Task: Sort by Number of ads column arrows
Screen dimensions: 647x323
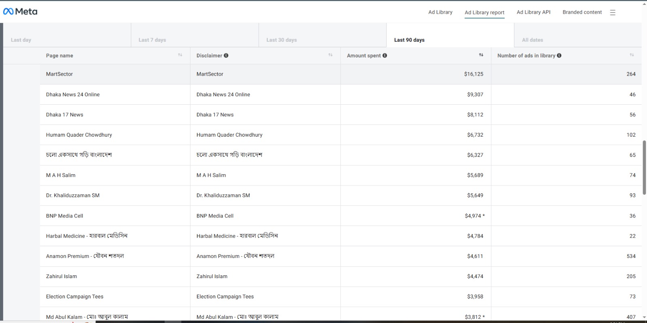Action: 632,55
